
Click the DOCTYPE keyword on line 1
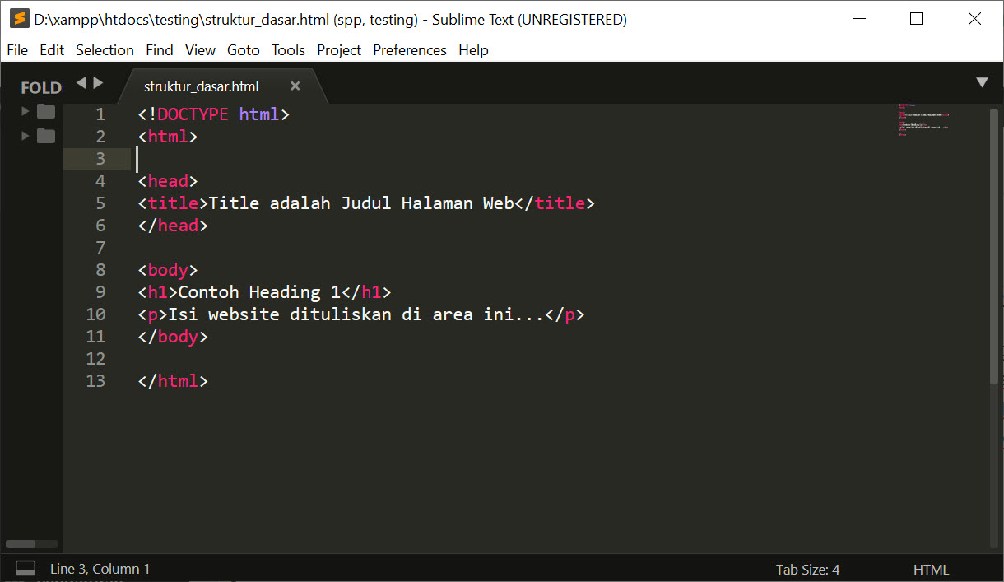click(x=193, y=114)
